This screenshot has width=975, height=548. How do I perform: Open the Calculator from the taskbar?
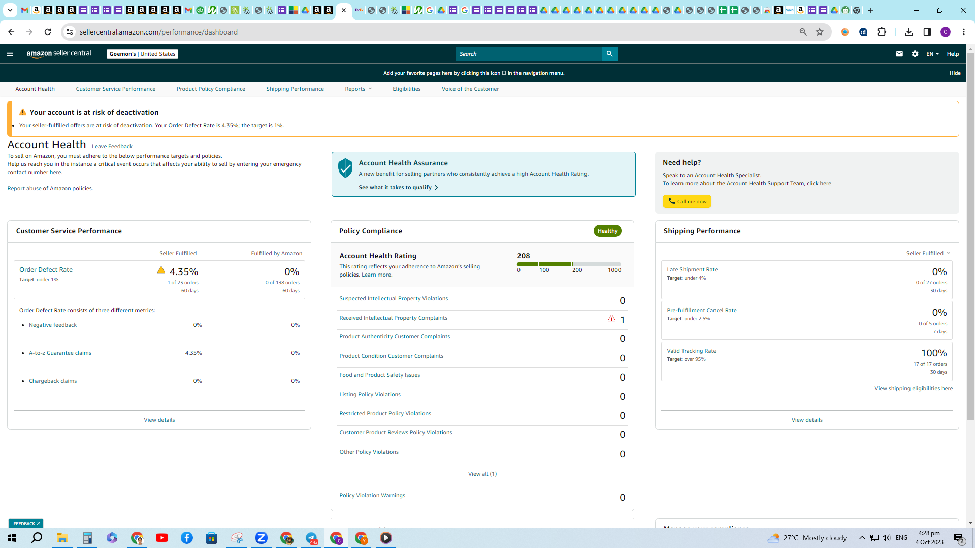pos(87,538)
